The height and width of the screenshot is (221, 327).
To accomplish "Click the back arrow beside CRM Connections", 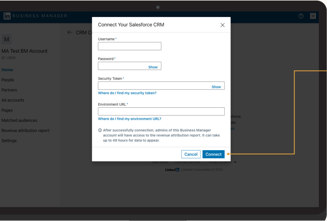I will tap(70, 32).
